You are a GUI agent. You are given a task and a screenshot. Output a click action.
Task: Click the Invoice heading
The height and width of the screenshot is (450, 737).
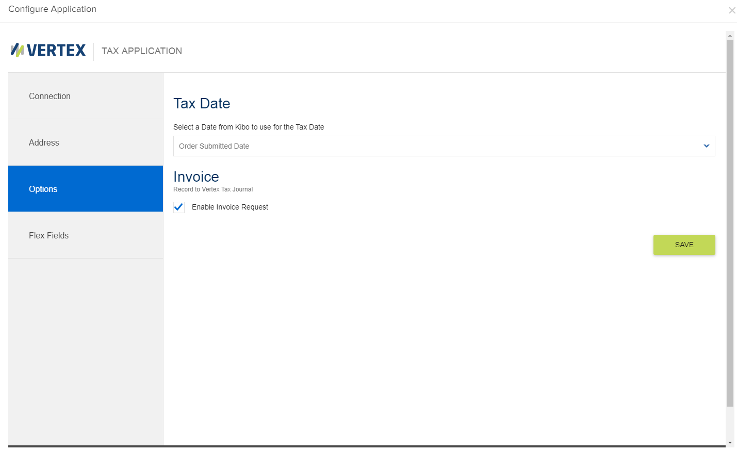pos(196,176)
